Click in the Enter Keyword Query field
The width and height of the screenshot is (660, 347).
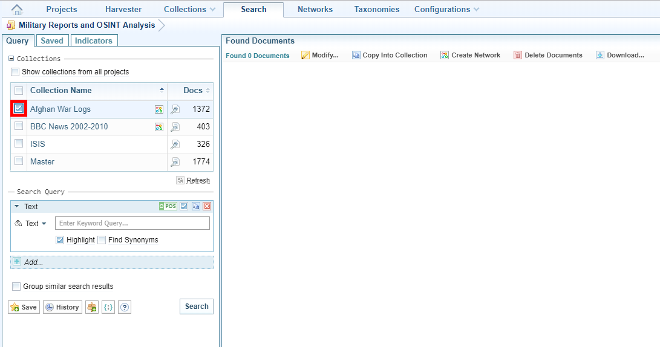point(132,224)
